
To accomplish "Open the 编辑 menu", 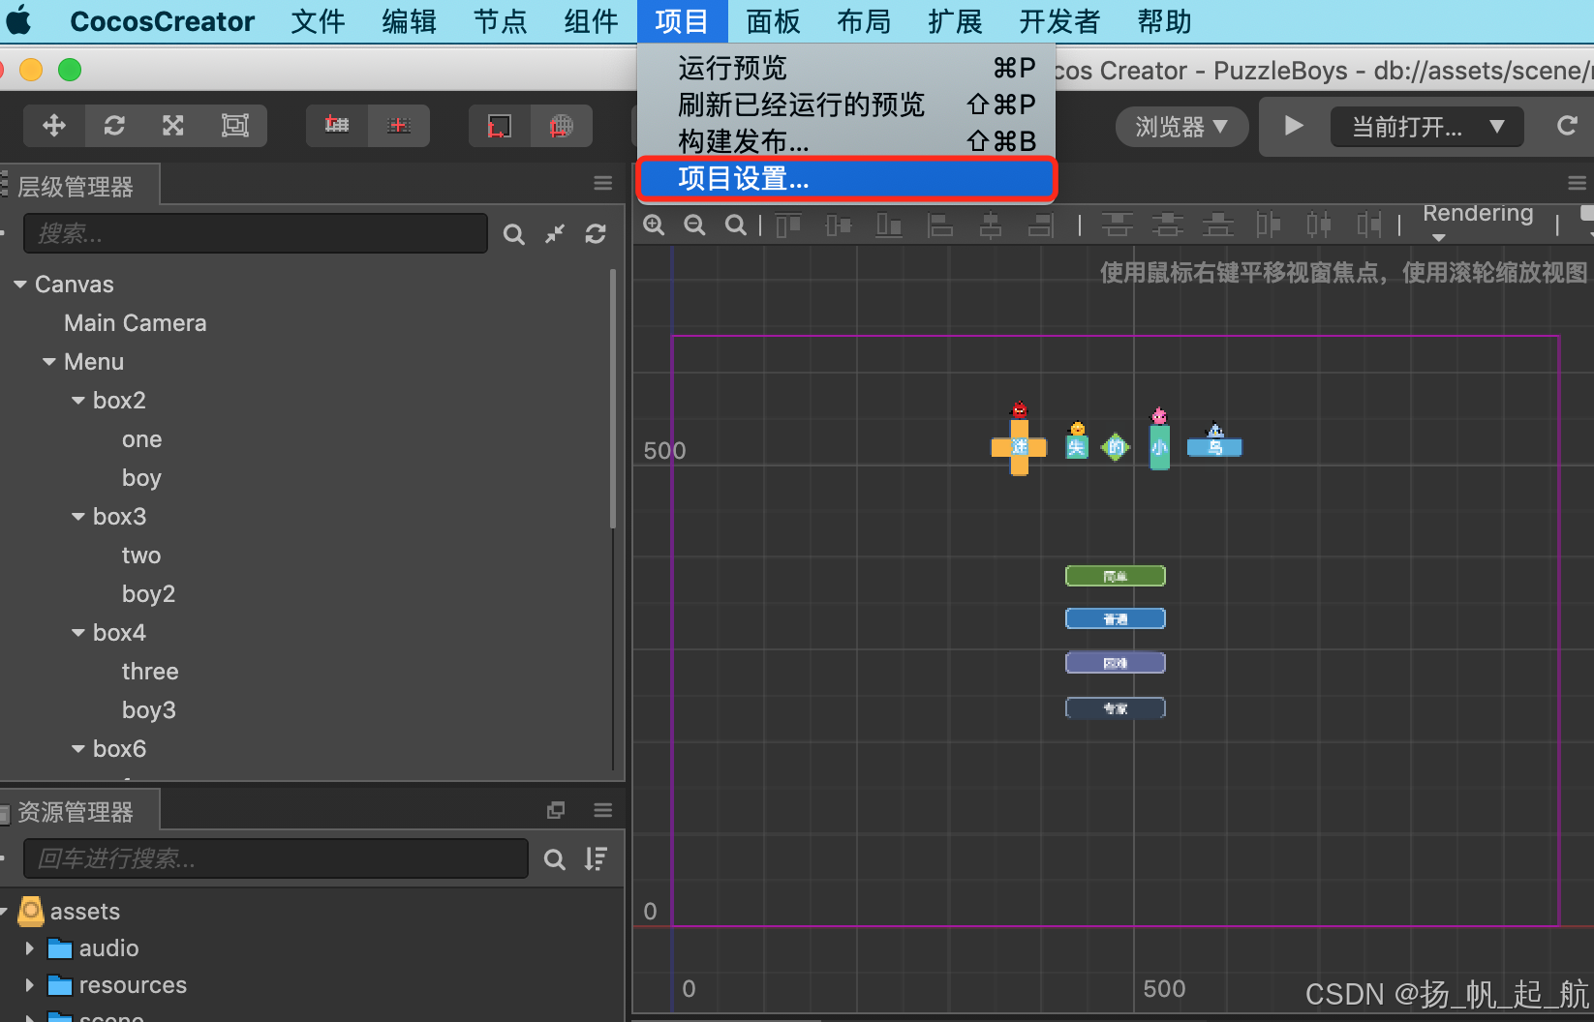I will click(x=409, y=21).
